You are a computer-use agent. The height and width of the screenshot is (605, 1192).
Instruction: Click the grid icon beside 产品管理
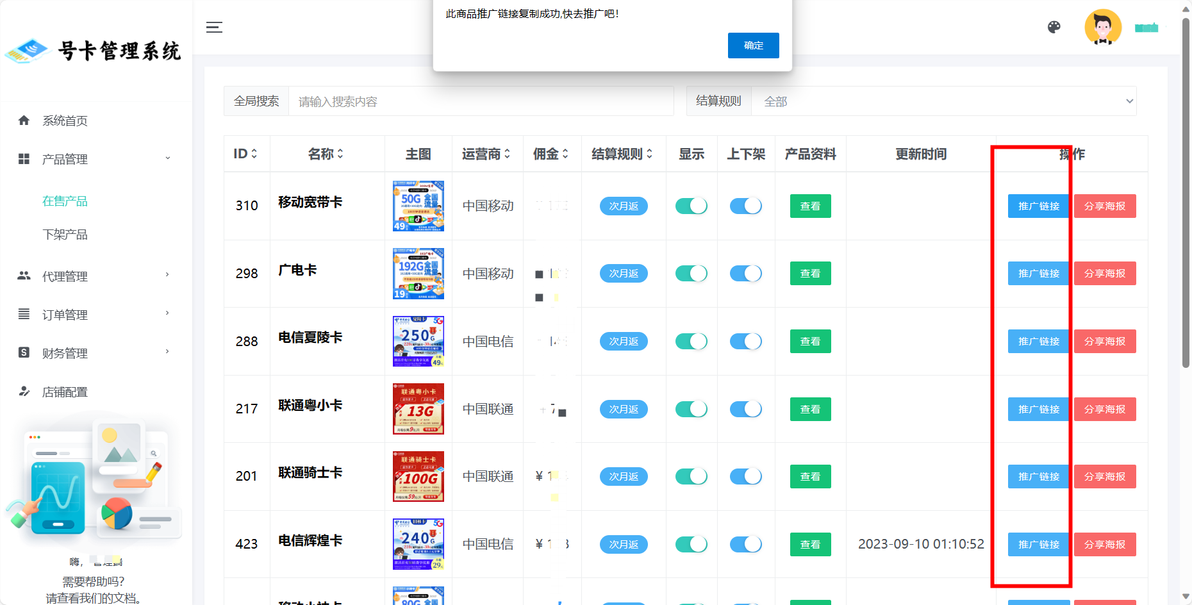pyautogui.click(x=24, y=159)
